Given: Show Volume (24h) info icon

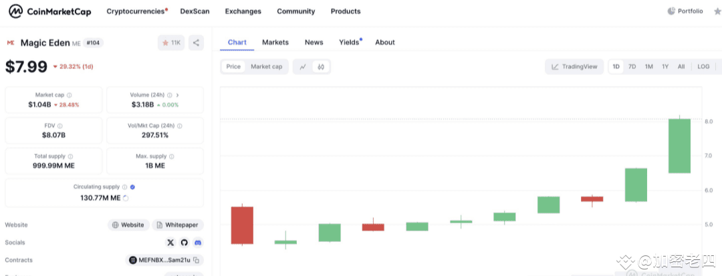Looking at the screenshot, I should pyautogui.click(x=169, y=95).
